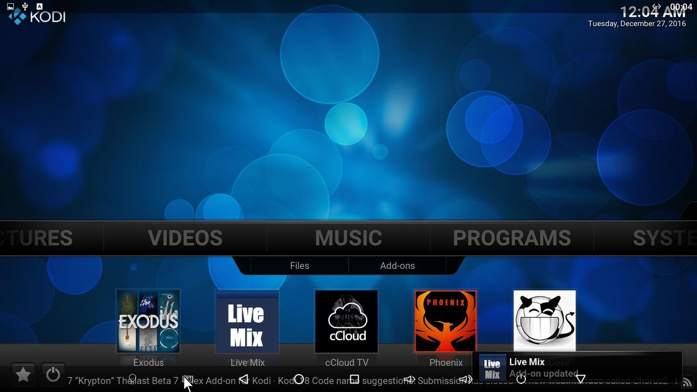
Task: Open the cCloud TV add-on
Action: click(x=346, y=321)
